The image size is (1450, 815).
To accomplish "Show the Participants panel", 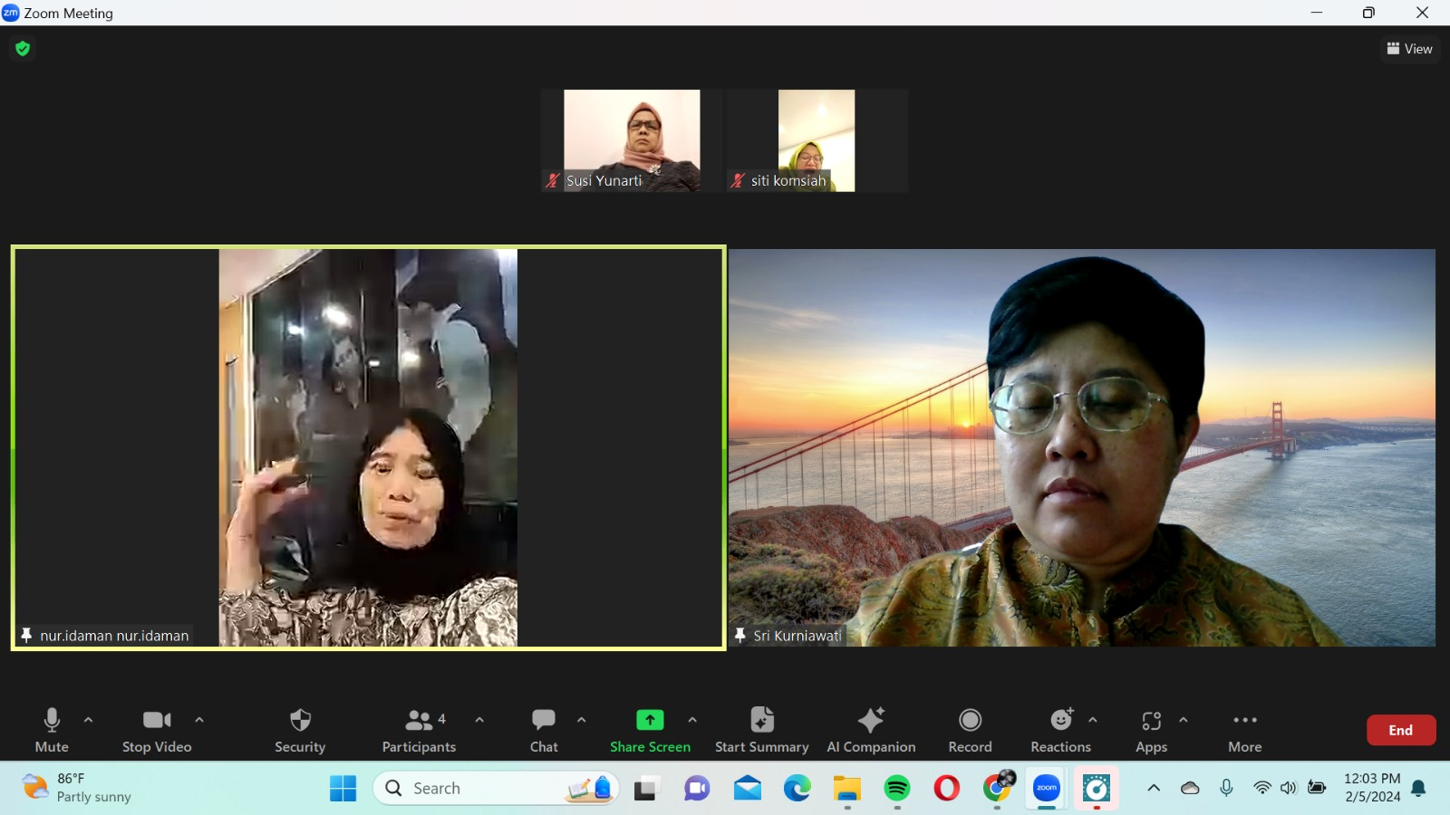I will click(x=419, y=730).
